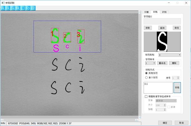Click the 字符路径 path field
This screenshot has width=191, height=126.
pos(162,21)
